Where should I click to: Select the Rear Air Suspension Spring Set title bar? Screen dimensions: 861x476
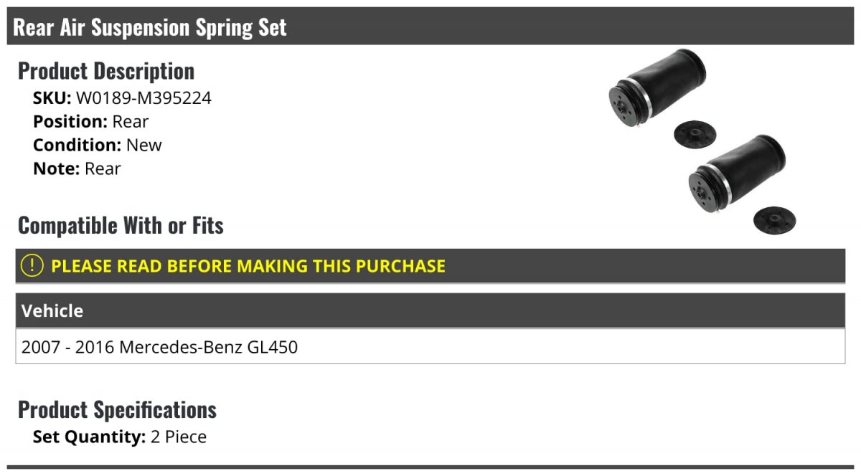pos(430,27)
